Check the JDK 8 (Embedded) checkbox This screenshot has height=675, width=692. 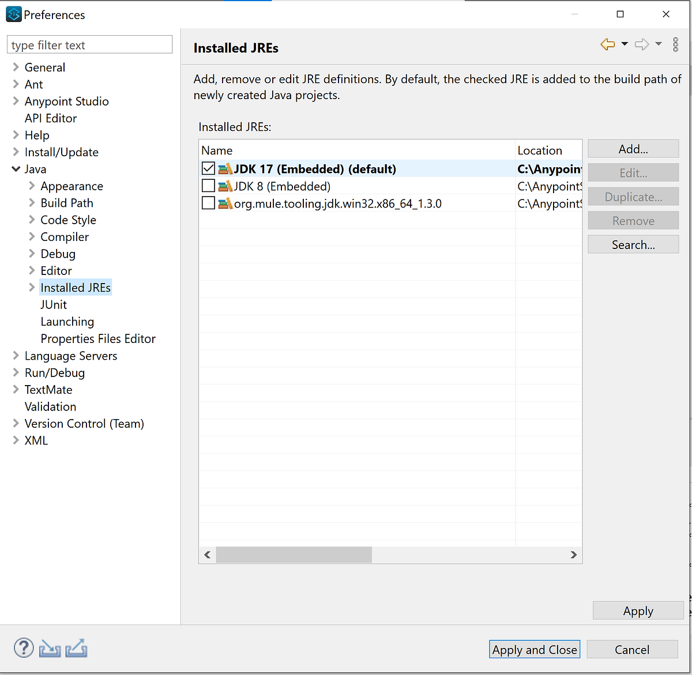(208, 186)
